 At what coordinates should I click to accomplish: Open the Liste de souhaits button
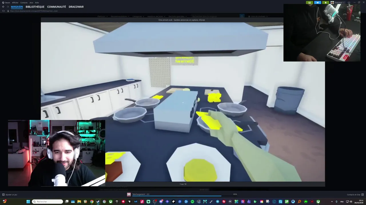[258, 16]
